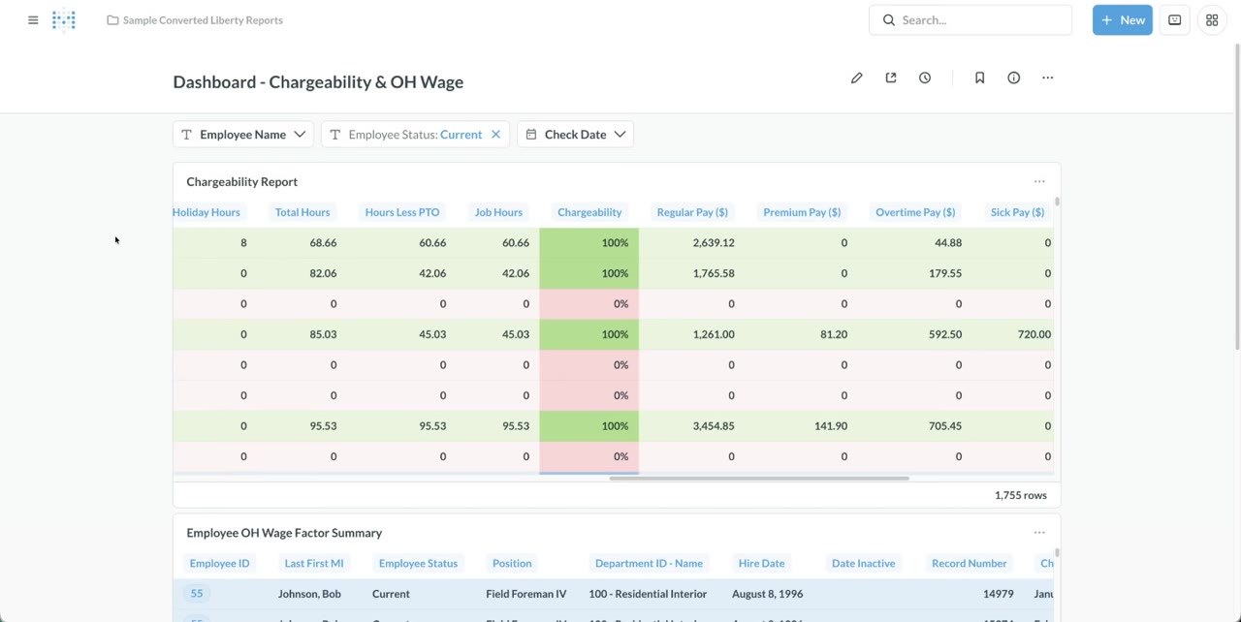Click Record Number column header
1241x622 pixels.
[969, 563]
